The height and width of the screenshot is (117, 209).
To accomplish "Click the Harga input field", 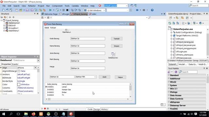I will (x=88, y=68).
